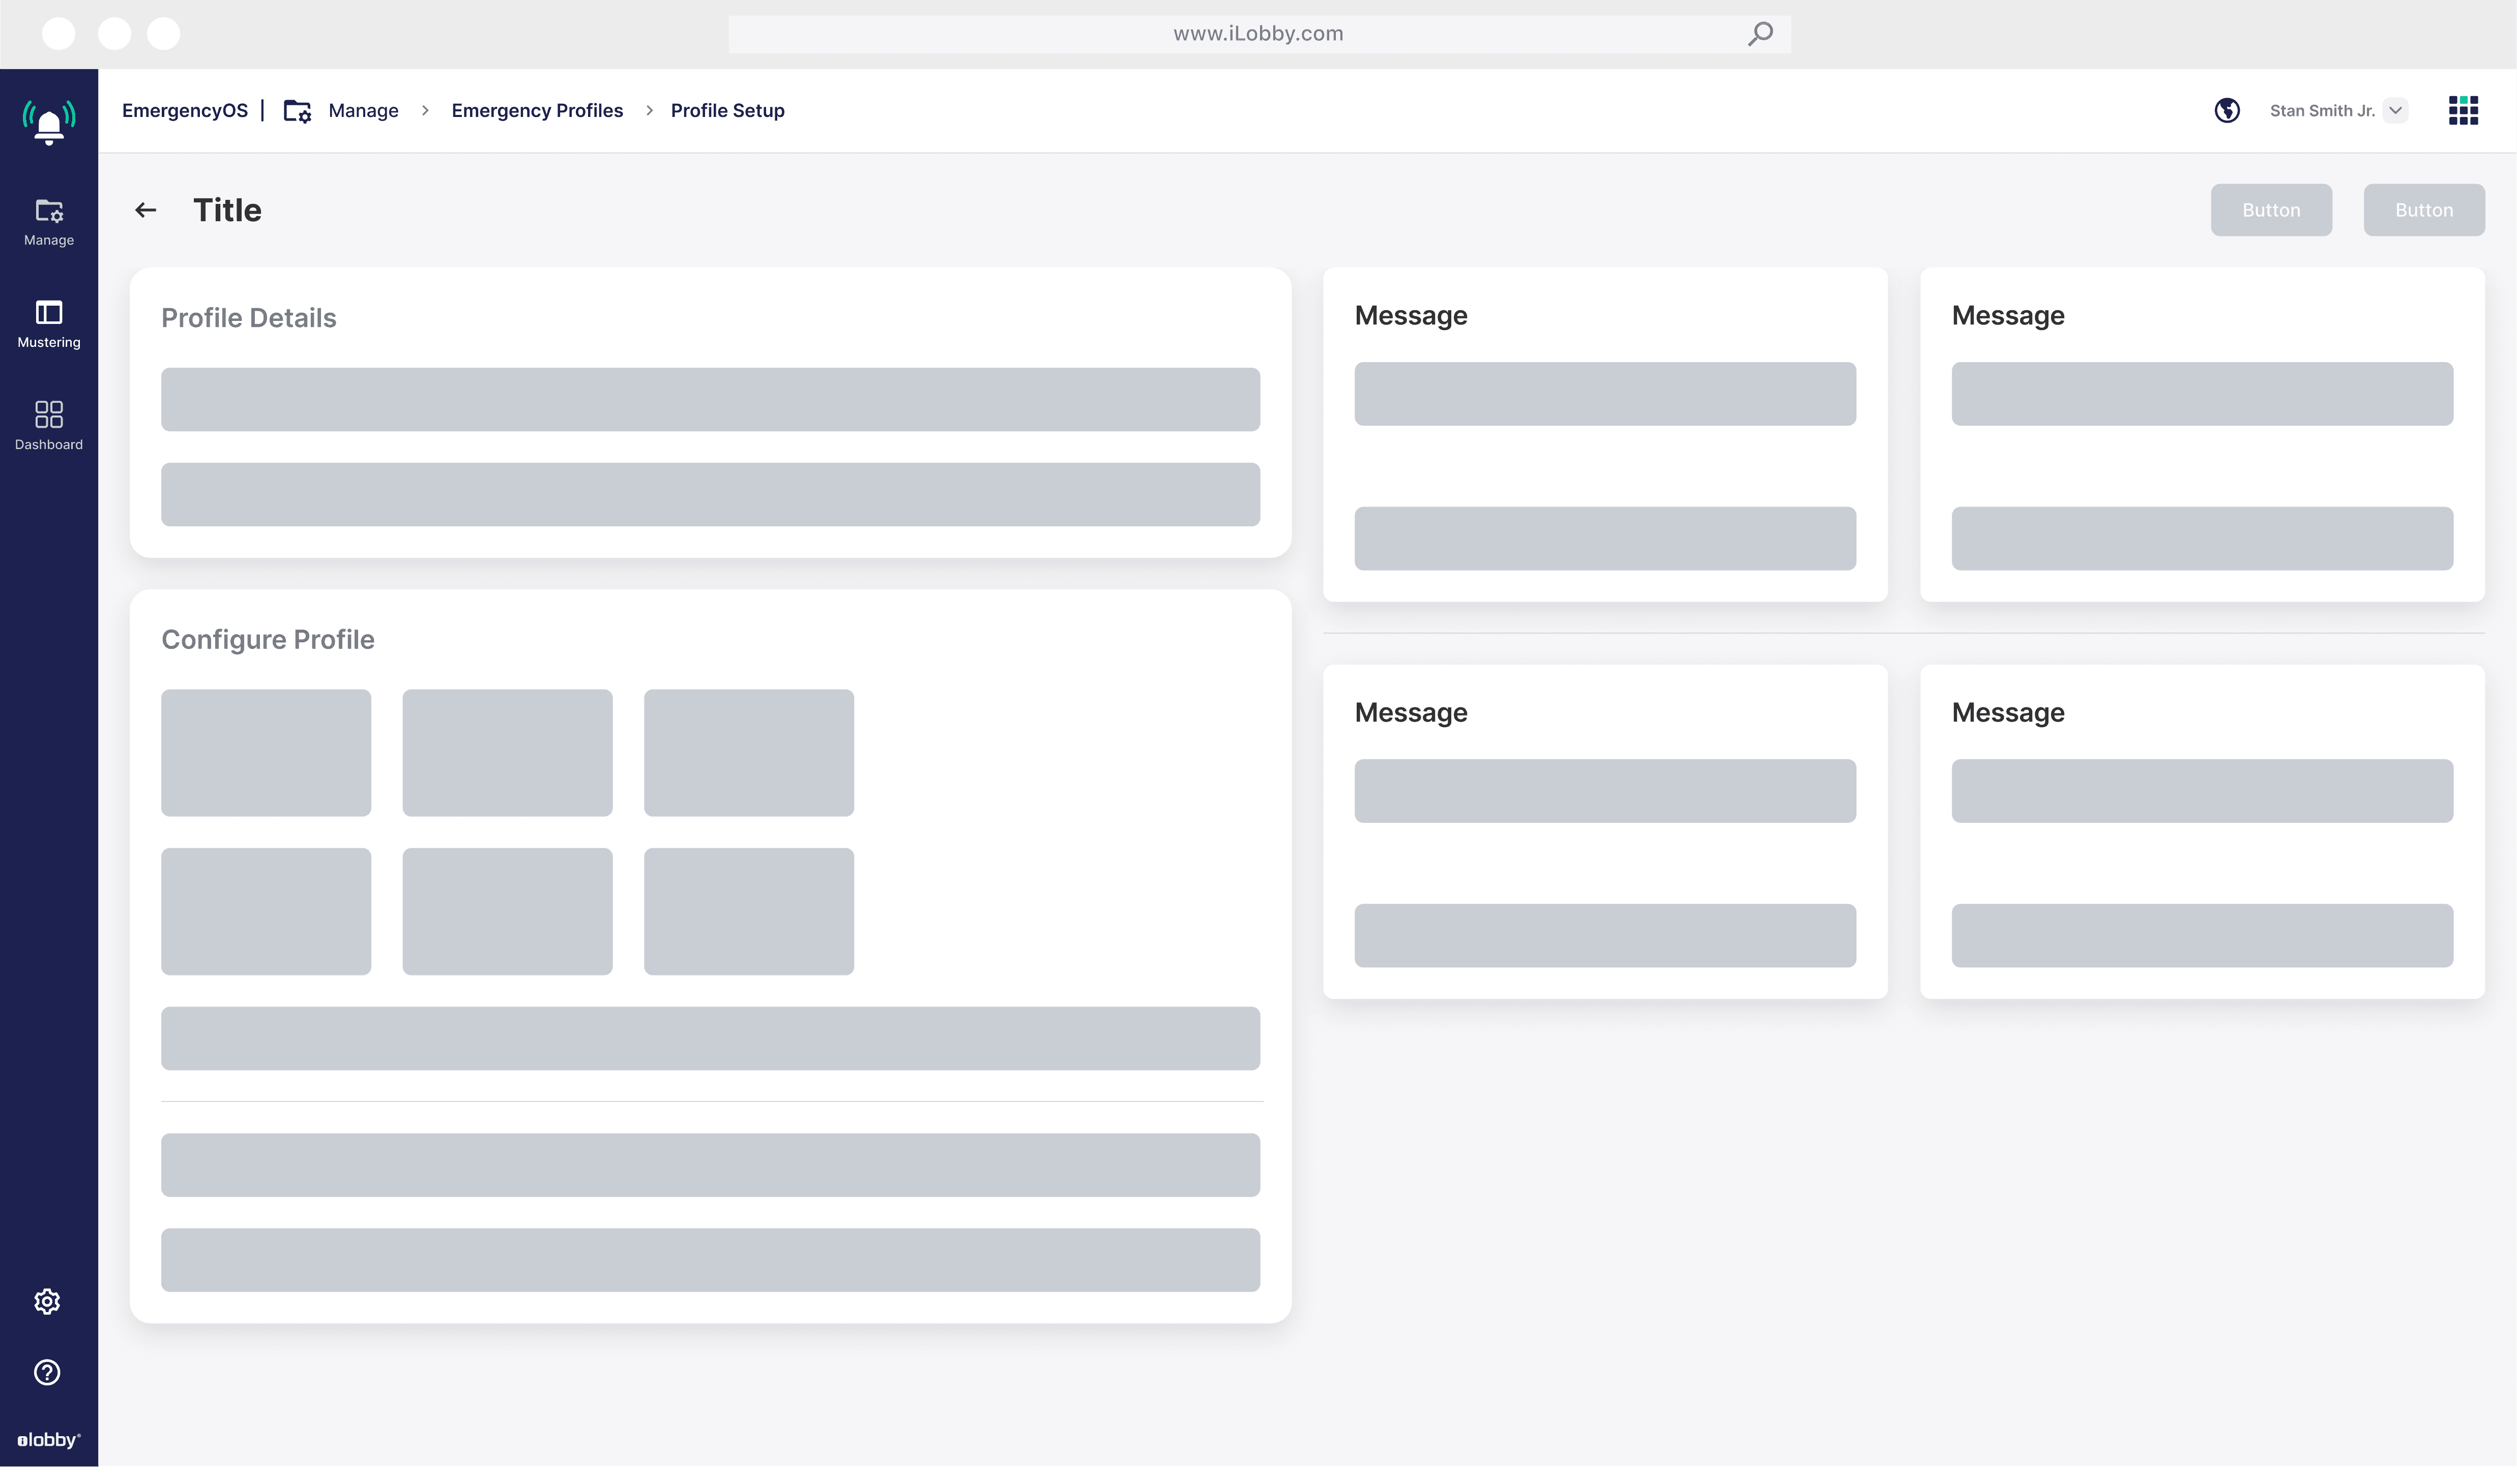The image size is (2517, 1484).
Task: Click the Configure Profile heading
Action: pos(268,640)
